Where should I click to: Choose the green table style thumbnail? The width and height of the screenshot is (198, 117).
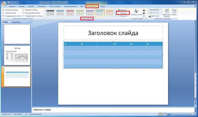coord(80,13)
